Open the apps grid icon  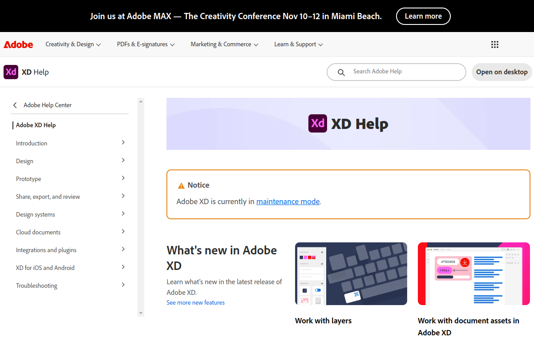pyautogui.click(x=495, y=44)
